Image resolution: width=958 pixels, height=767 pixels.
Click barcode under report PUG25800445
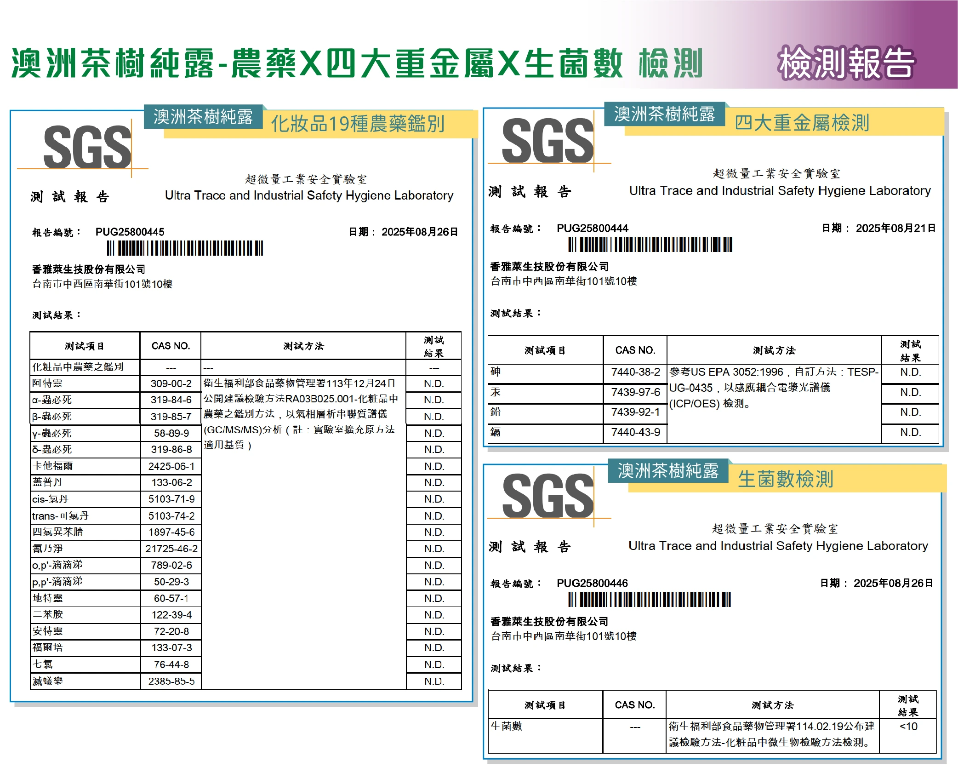click(185, 248)
